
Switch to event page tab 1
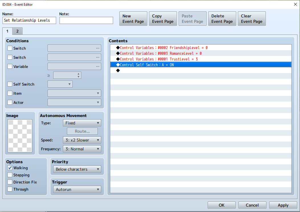(x=7, y=31)
